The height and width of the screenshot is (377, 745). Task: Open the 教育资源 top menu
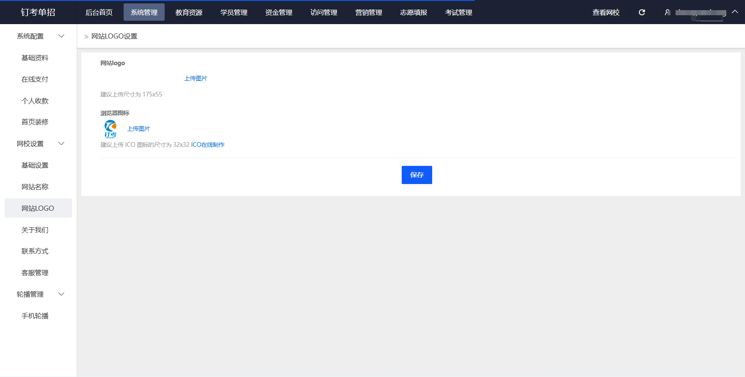point(189,12)
